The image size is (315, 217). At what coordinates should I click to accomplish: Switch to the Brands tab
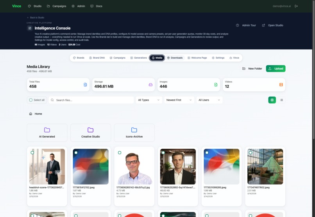point(79,58)
